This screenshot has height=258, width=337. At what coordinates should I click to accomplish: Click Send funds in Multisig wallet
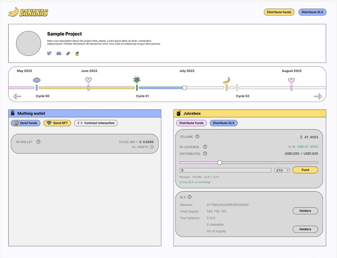click(26, 123)
